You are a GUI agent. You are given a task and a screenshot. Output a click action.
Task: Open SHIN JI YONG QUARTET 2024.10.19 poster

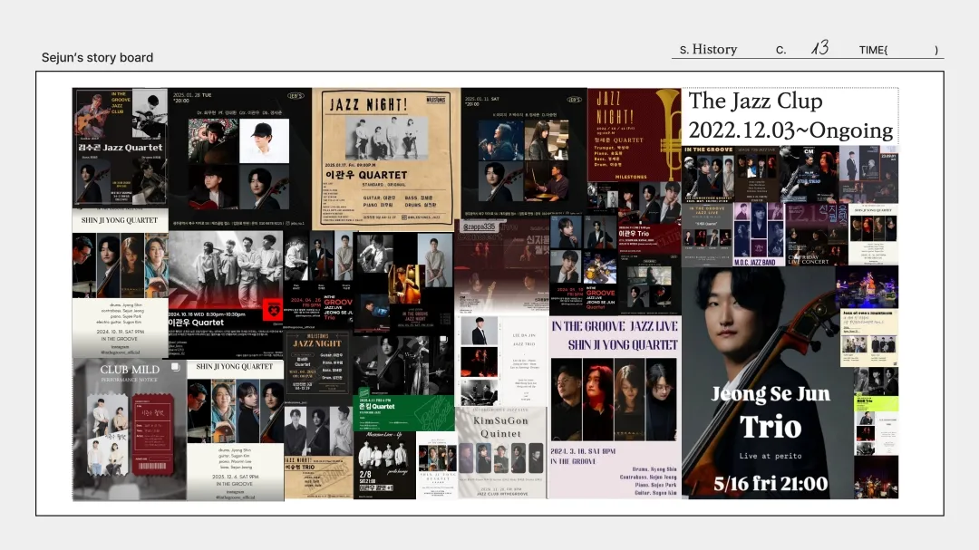(x=120, y=283)
